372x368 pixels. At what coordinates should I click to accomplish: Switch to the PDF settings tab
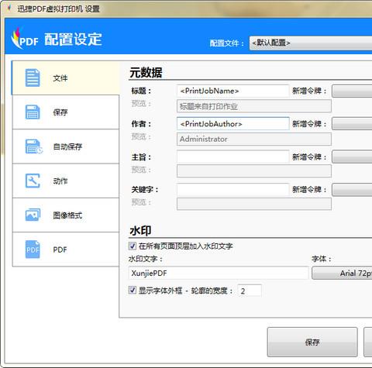(x=66, y=249)
